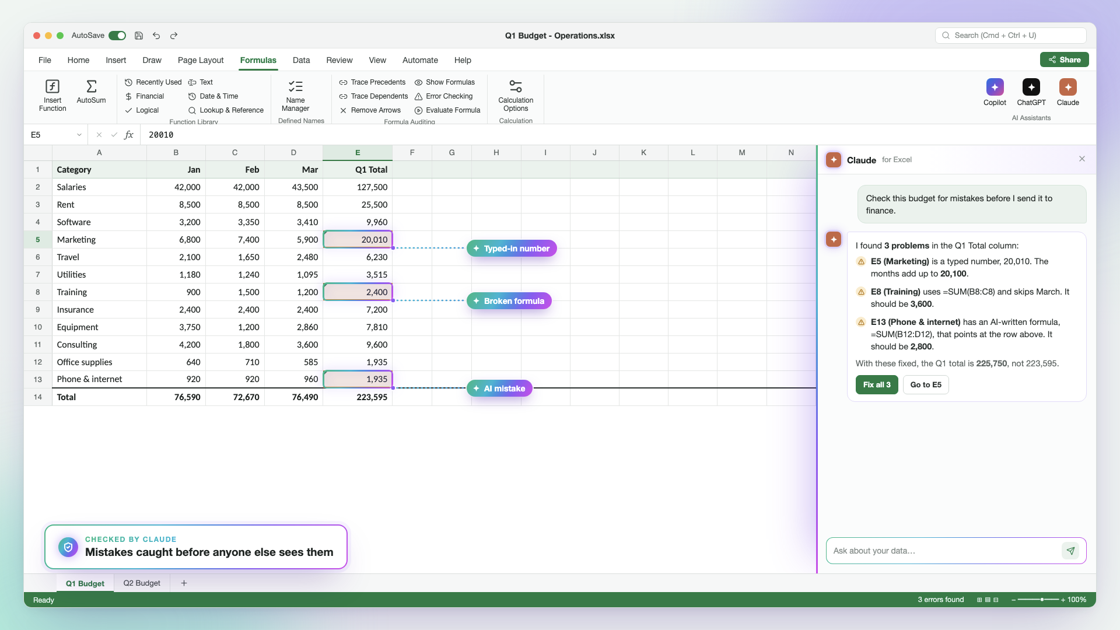Open the Page Layout ribbon tab
The width and height of the screenshot is (1120, 630).
(201, 60)
